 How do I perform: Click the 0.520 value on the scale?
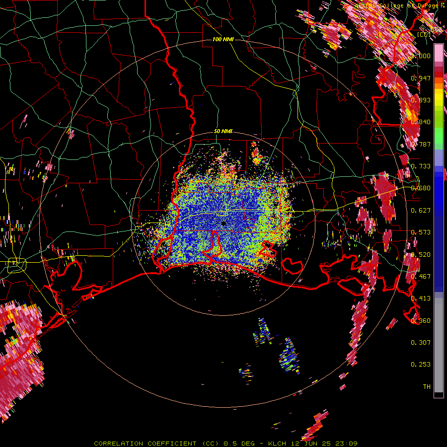coord(421,255)
